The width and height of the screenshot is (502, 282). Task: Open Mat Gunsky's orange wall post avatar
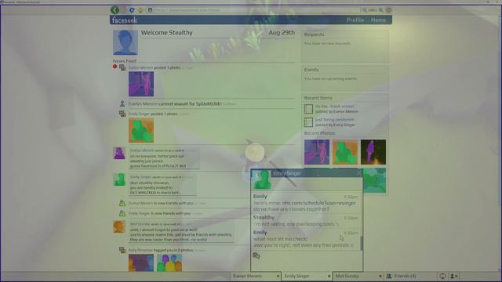point(119,226)
